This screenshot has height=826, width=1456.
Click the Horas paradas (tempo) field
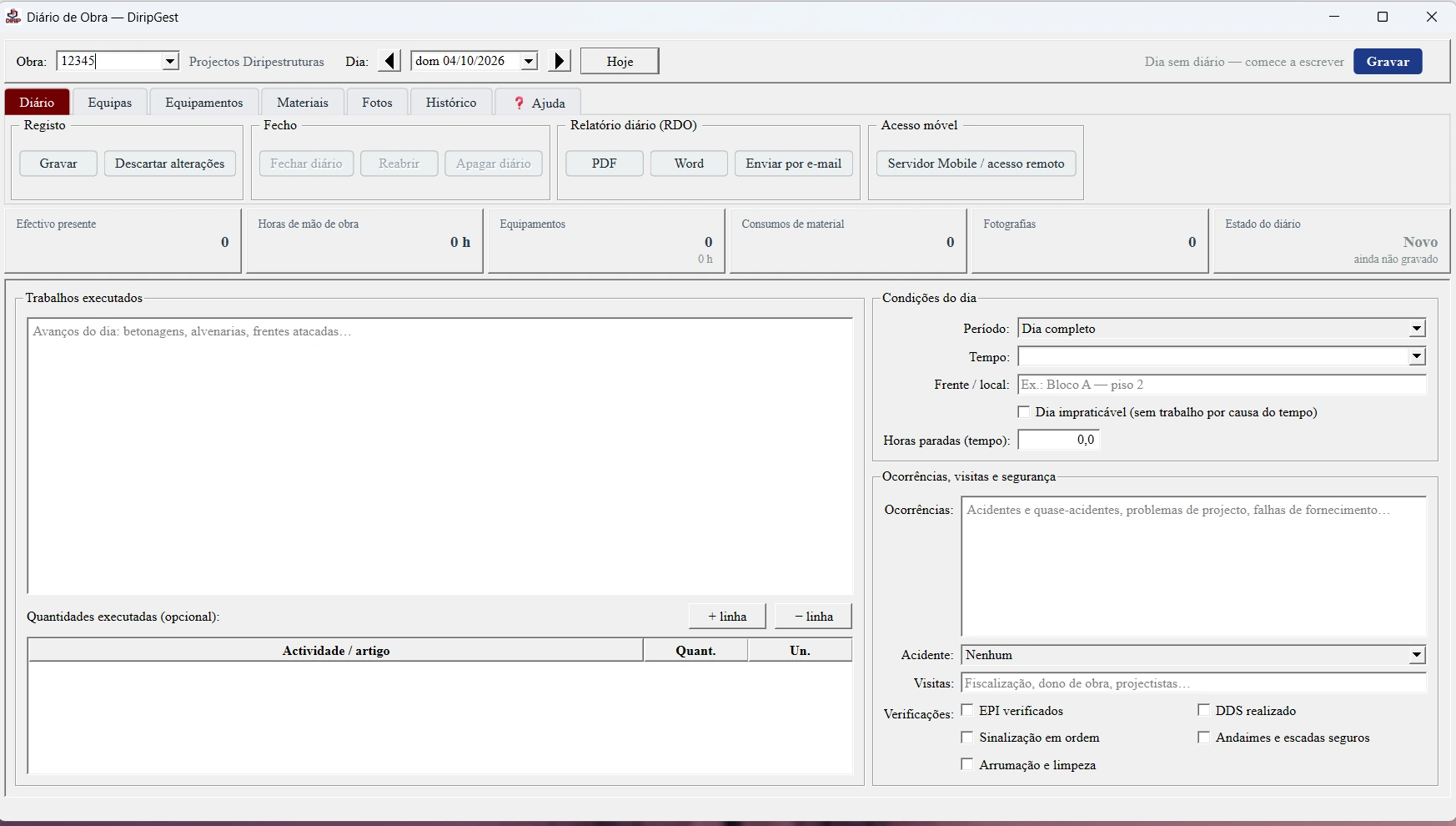[x=1058, y=440]
